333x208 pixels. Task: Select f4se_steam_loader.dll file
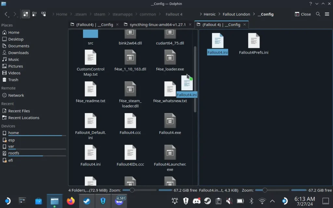[130, 95]
